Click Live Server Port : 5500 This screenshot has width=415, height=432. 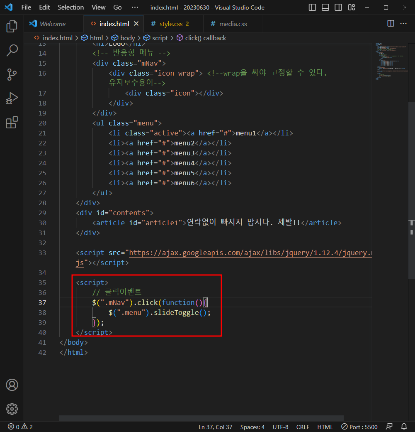coord(359,427)
